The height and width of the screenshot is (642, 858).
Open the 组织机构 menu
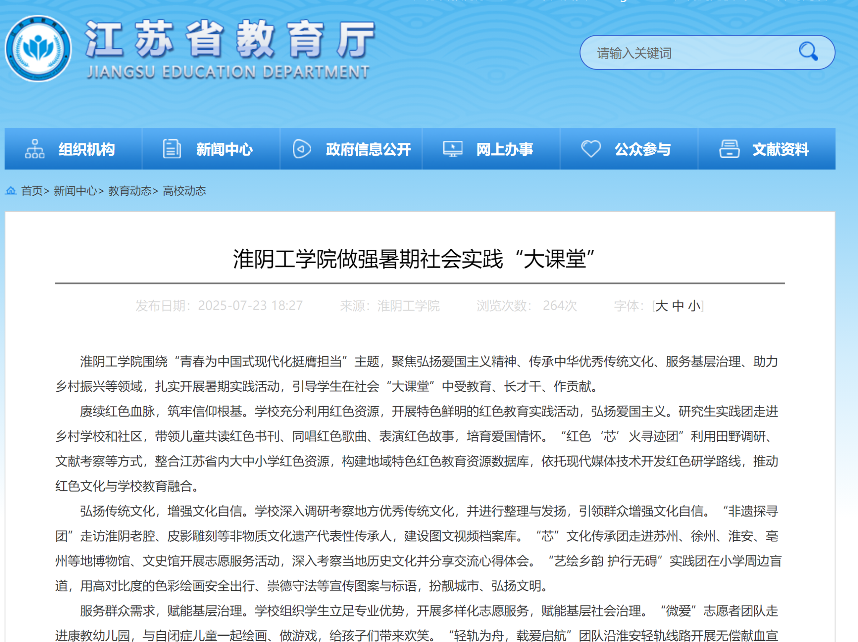point(86,150)
